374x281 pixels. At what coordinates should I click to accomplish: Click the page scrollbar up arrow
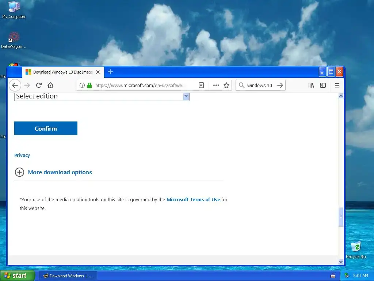click(x=341, y=96)
